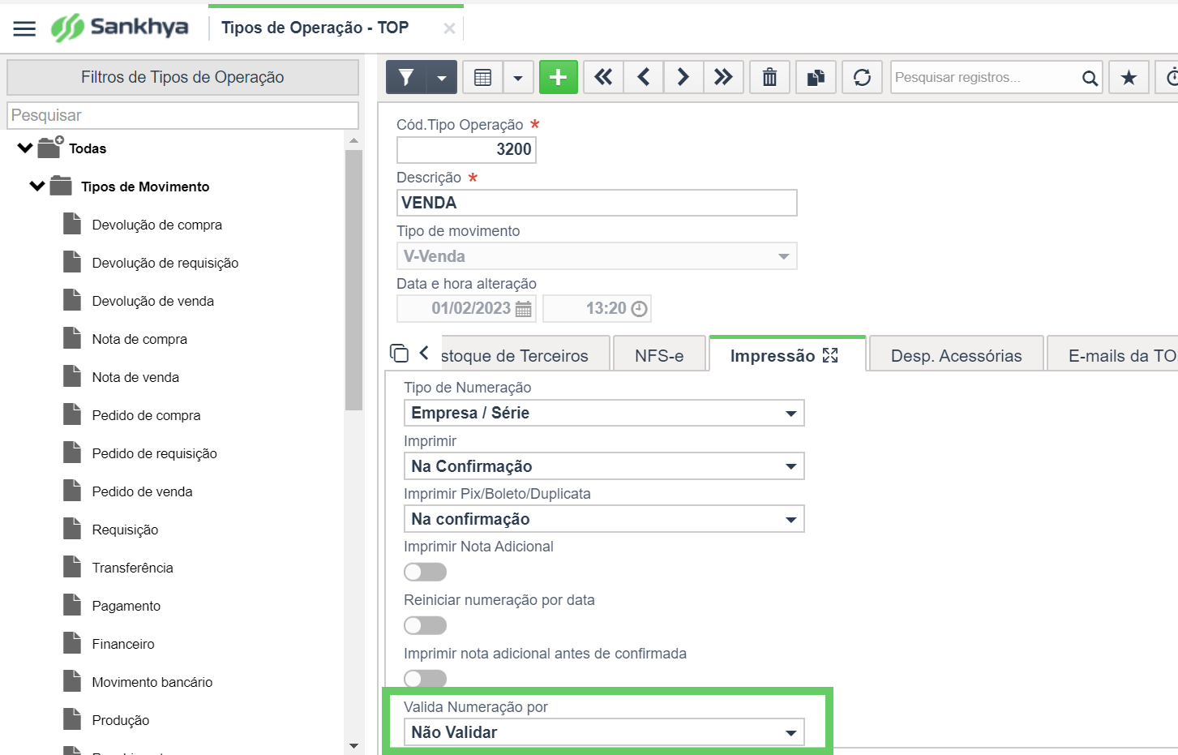Select Pedido de compra

(x=146, y=415)
